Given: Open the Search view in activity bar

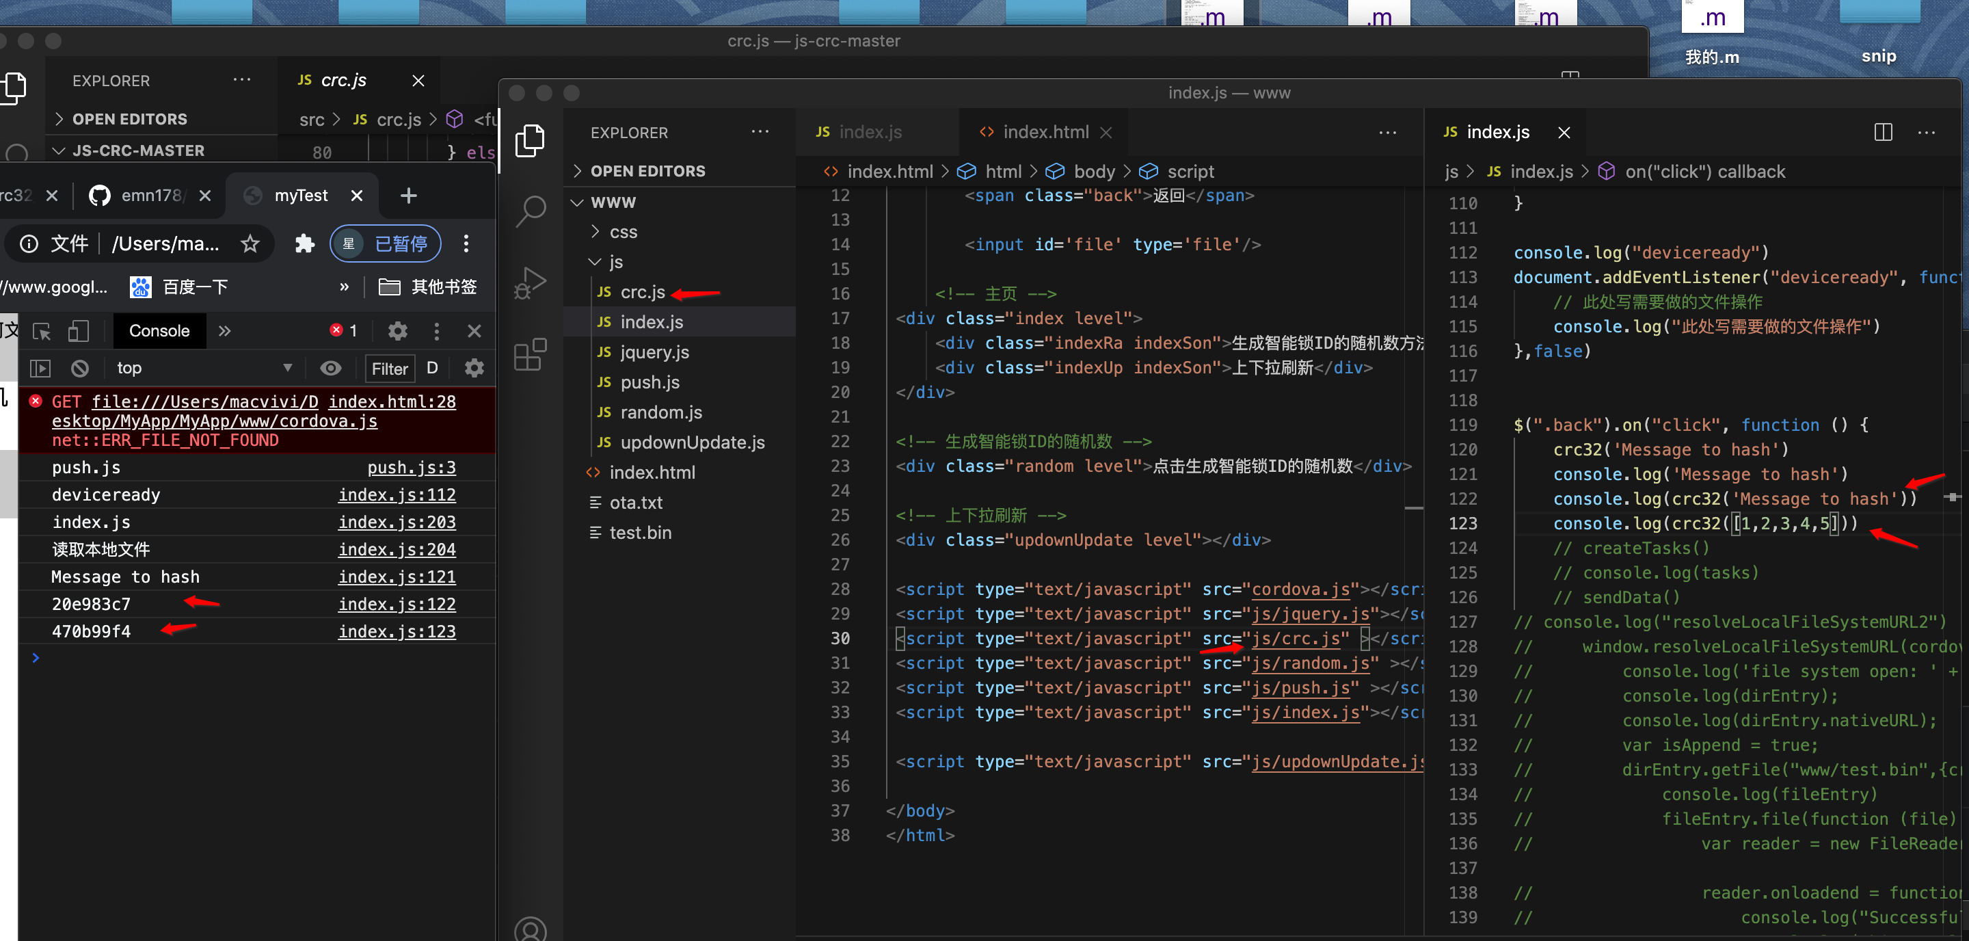Looking at the screenshot, I should (x=530, y=211).
